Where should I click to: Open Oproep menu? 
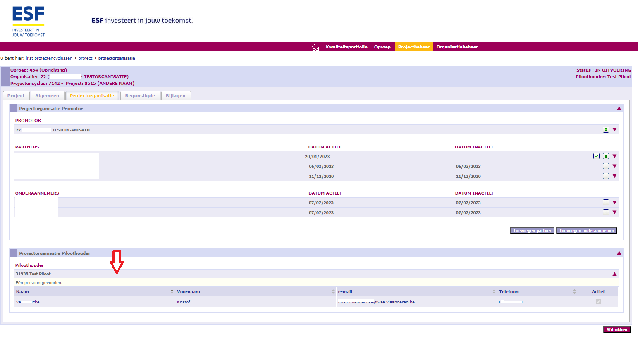(x=382, y=47)
